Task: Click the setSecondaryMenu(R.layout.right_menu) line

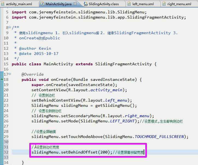Action: (93, 116)
